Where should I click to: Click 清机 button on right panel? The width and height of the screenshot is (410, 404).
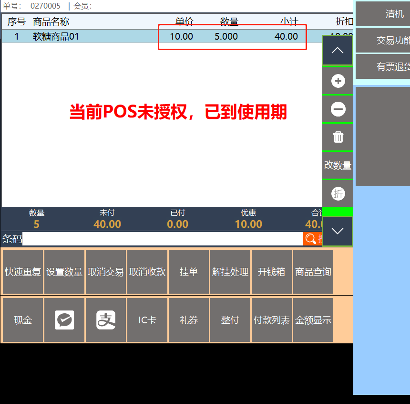click(x=383, y=14)
